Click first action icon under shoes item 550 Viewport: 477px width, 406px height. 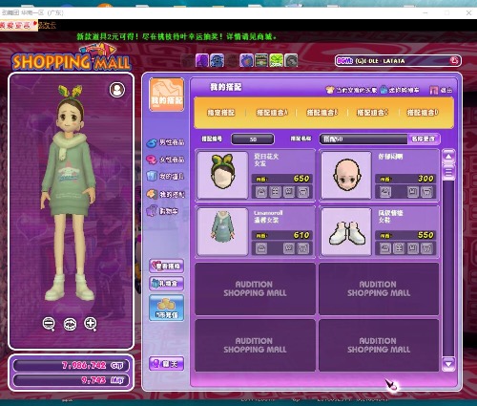point(385,248)
